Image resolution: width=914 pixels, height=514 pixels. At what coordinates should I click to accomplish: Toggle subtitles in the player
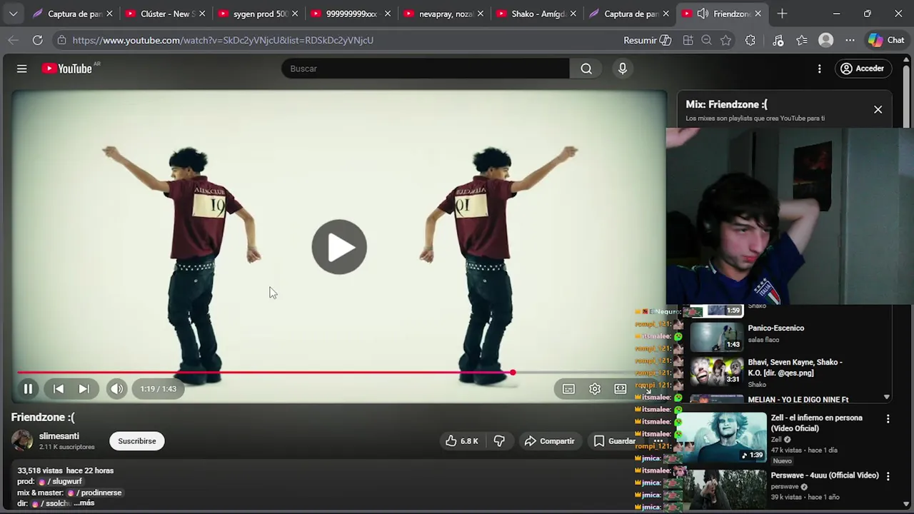coord(568,389)
